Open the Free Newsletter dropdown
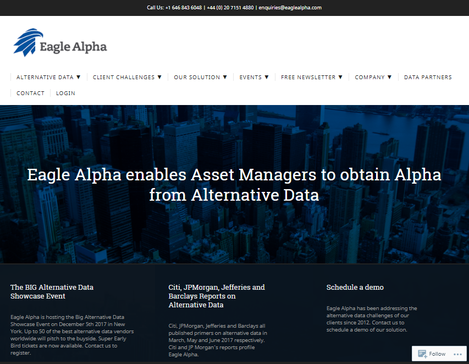The image size is (469, 364). tap(311, 77)
